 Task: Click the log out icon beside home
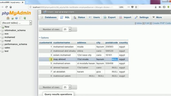[12, 18]
